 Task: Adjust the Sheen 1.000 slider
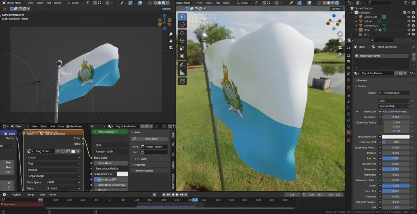(396, 186)
